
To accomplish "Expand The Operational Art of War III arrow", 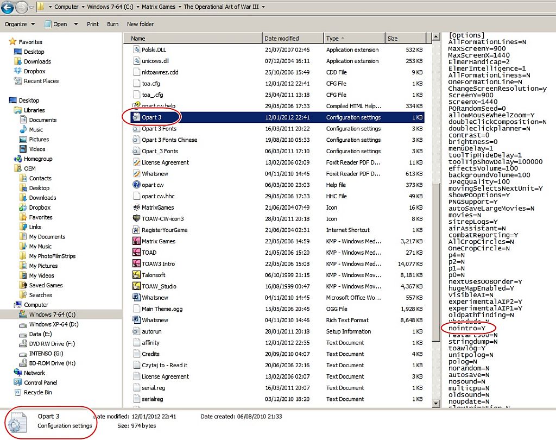I will tap(263, 7).
